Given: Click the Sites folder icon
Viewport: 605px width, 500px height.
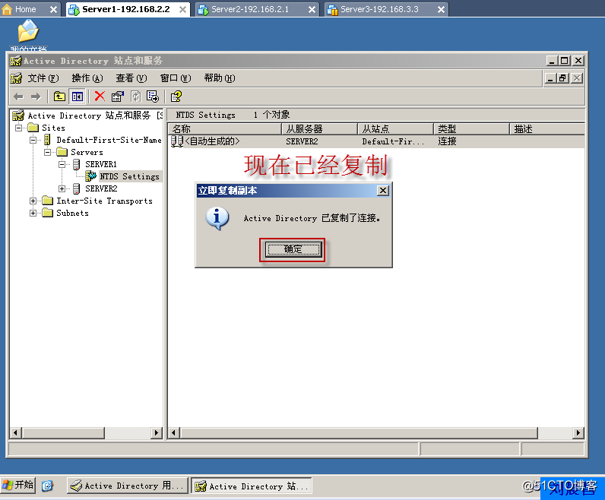Looking at the screenshot, I should tap(33, 128).
